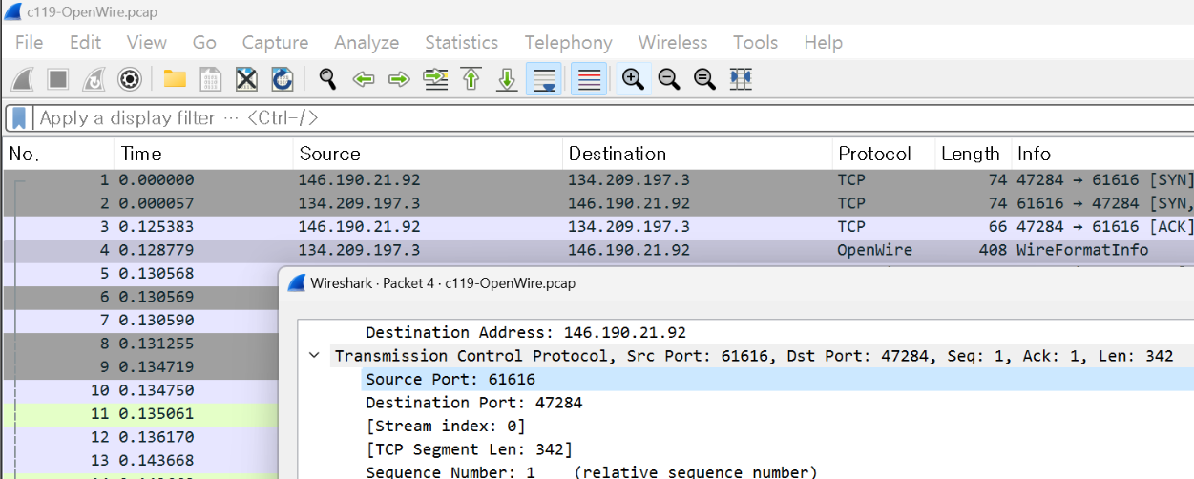Open the Go menu
Screen dimensions: 1194x479
coord(204,43)
